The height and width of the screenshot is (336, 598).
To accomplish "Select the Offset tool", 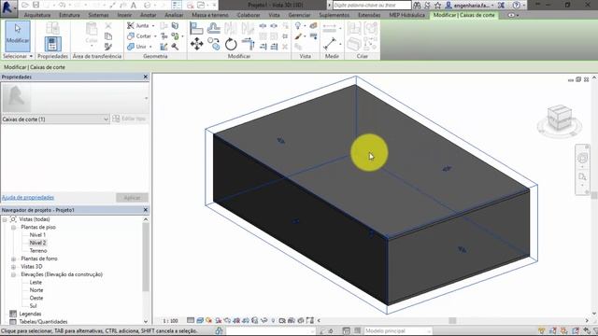I will (x=214, y=28).
